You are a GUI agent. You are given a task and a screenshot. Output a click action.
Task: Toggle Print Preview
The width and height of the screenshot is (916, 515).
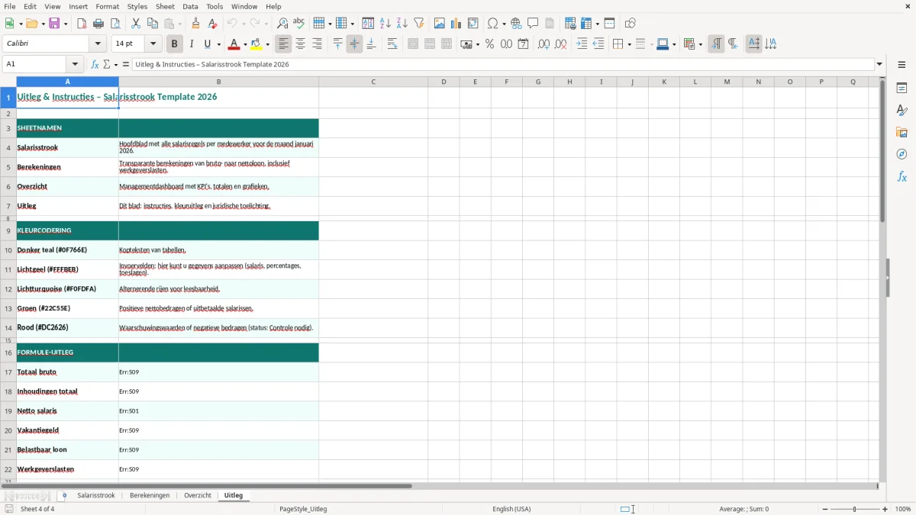click(115, 24)
